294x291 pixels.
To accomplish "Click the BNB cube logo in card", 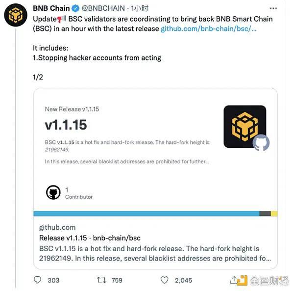I will (245, 127).
